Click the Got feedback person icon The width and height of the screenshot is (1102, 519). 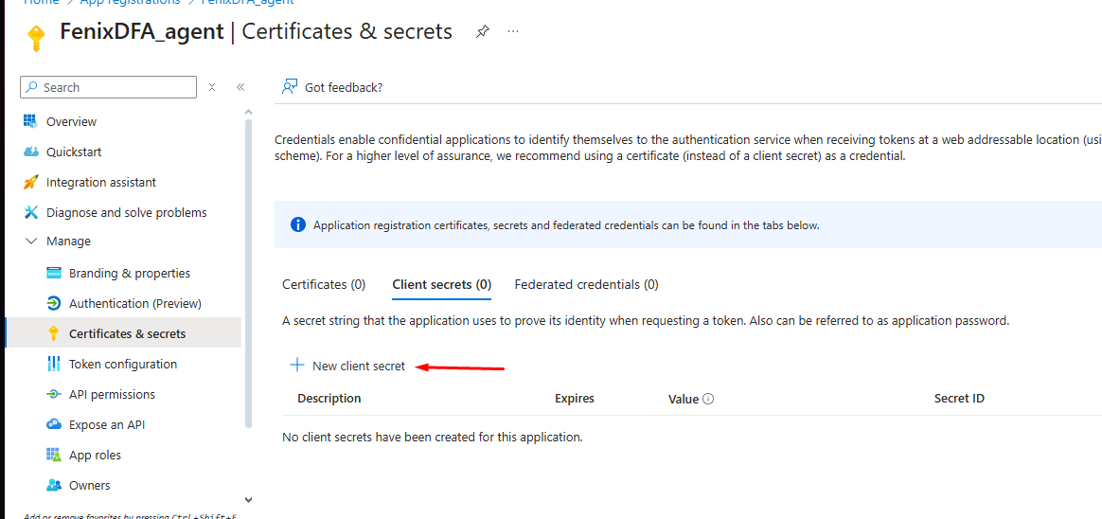[x=290, y=87]
